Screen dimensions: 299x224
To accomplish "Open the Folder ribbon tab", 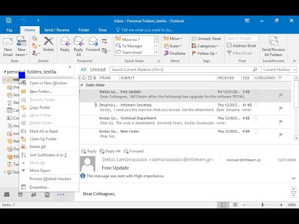I will click(84, 30).
